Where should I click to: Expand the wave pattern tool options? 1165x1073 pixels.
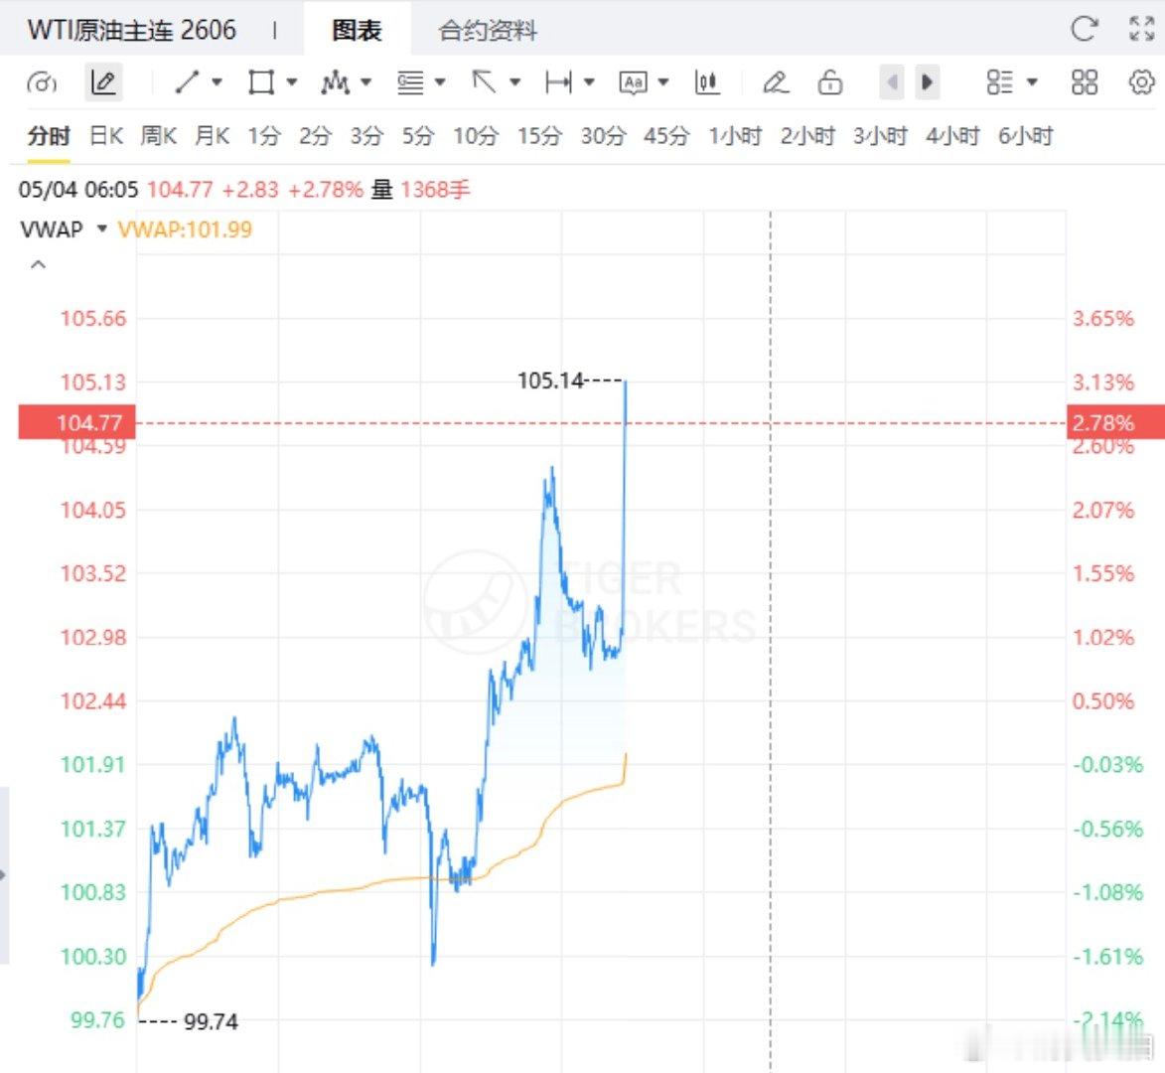click(365, 81)
